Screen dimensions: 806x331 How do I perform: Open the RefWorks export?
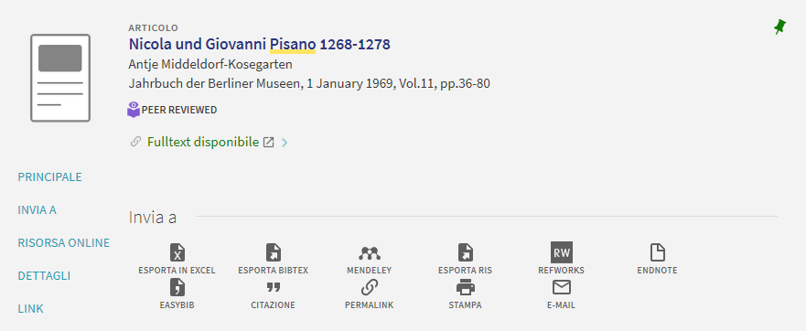coord(562,252)
